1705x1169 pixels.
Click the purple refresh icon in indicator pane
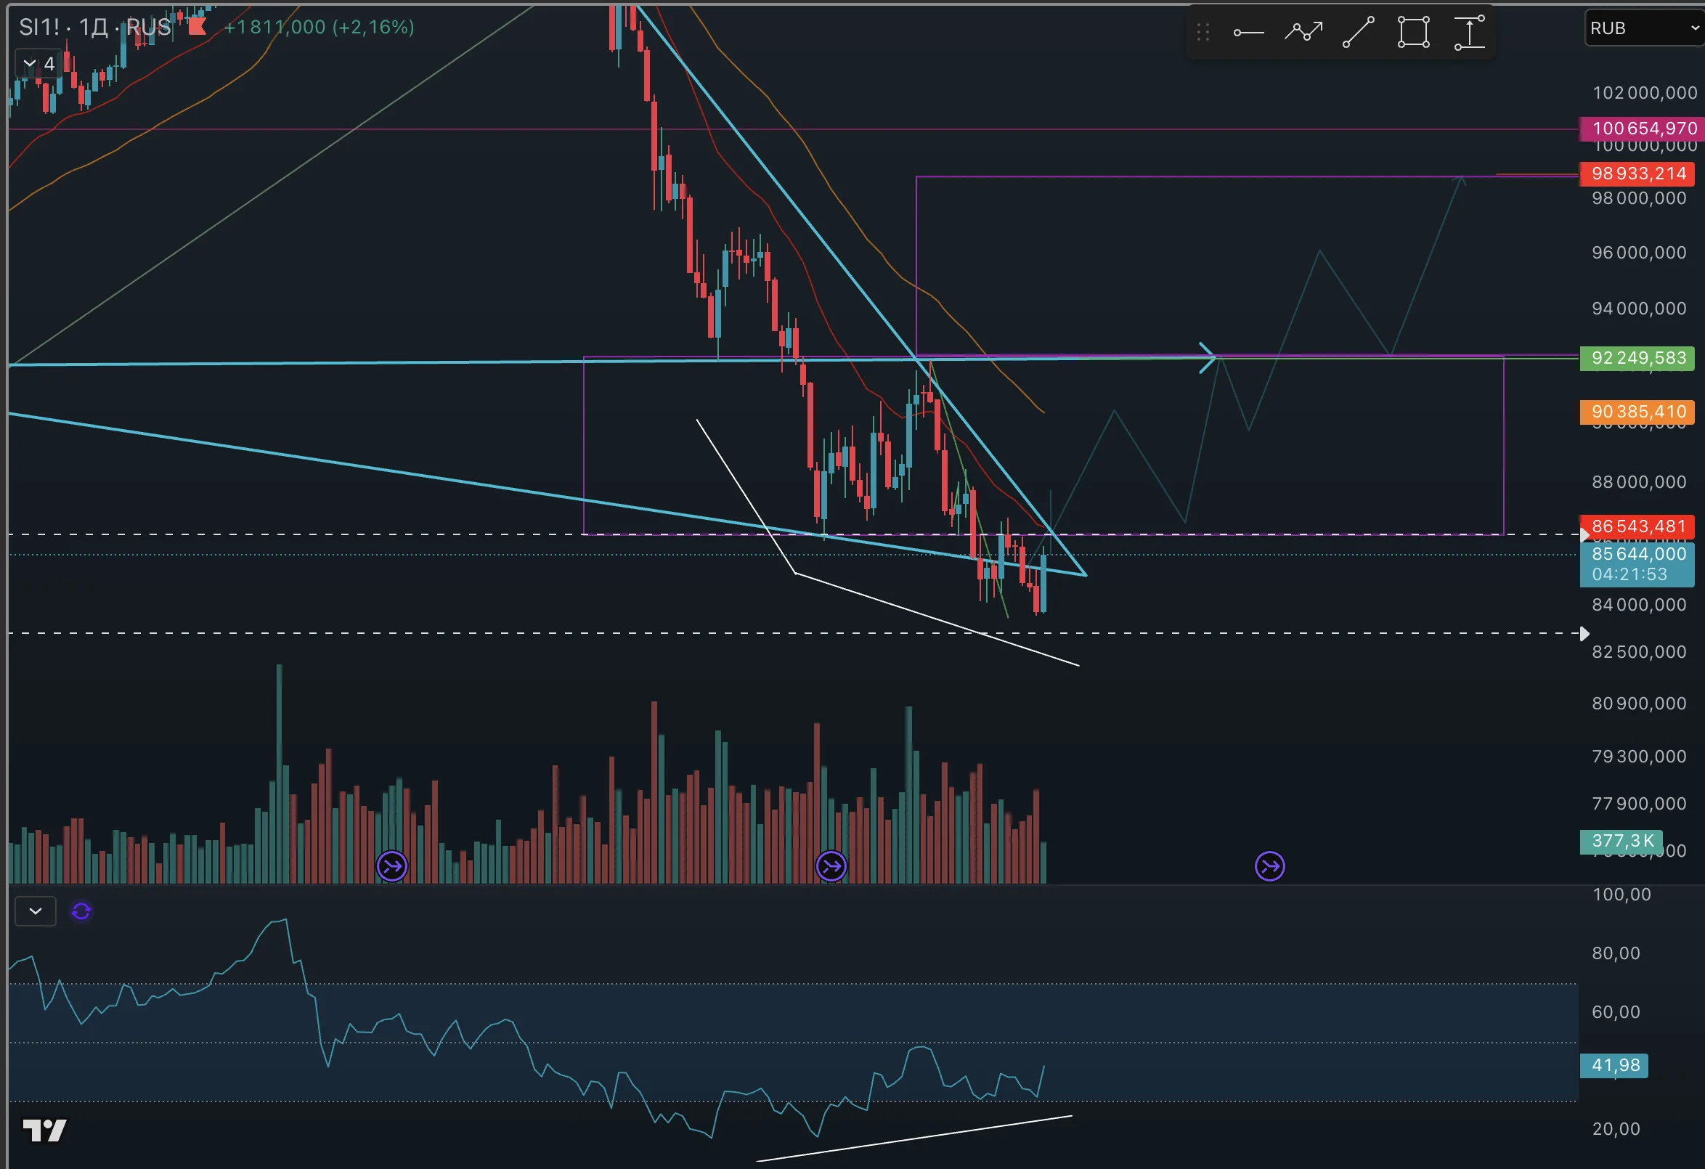pyautogui.click(x=81, y=911)
